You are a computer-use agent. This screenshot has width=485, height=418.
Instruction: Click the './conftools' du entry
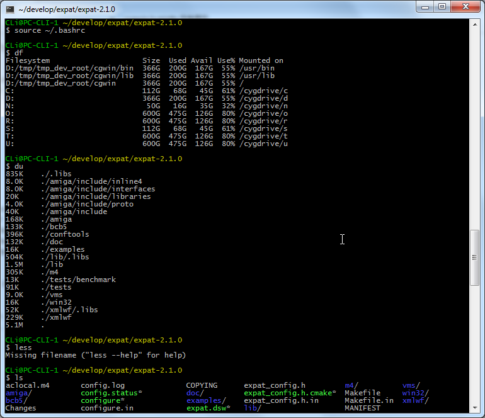(65, 234)
